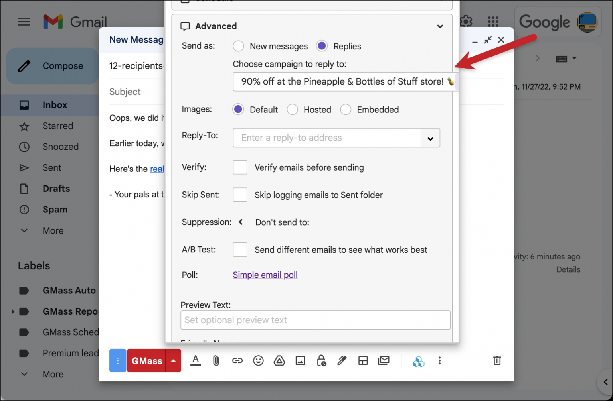Enable Verify emails before sending
The image size is (613, 401).
[240, 167]
